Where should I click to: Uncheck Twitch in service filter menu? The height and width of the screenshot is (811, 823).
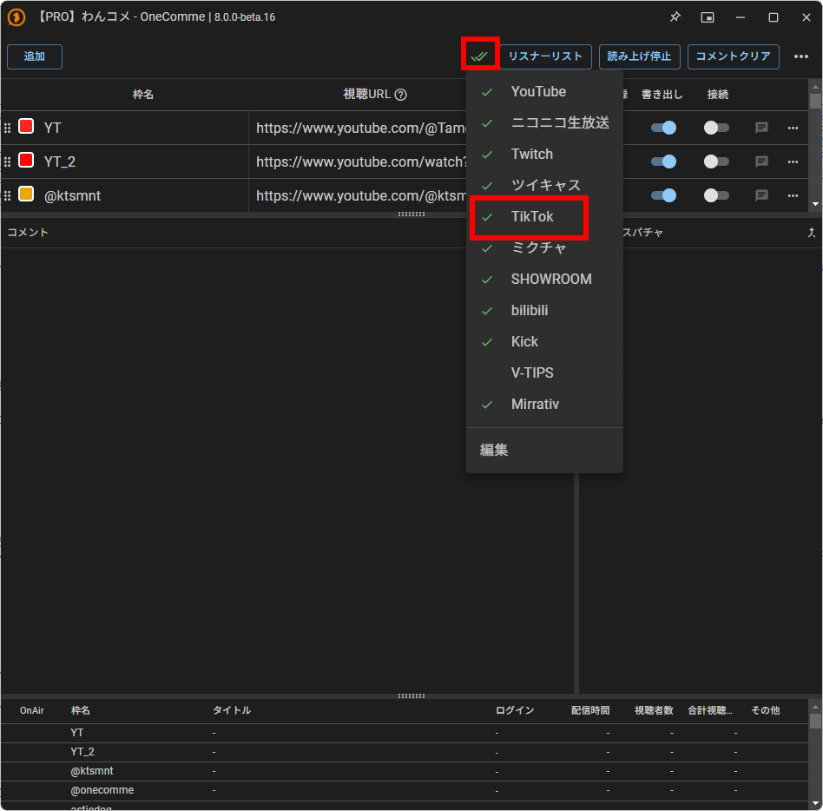tap(545, 155)
